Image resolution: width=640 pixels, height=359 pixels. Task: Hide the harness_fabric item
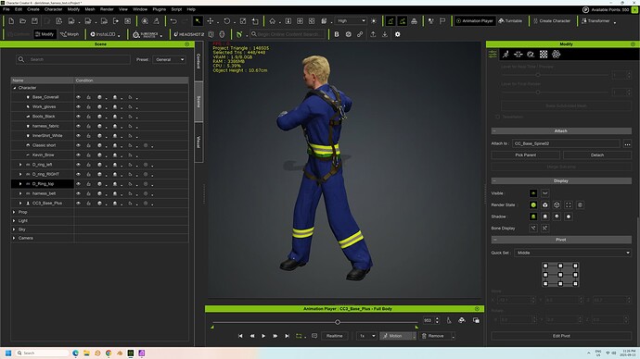(x=78, y=126)
